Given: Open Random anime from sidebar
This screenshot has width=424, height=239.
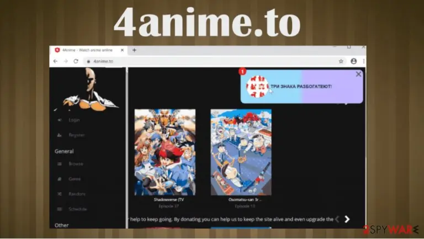Looking at the screenshot, I should [77, 194].
